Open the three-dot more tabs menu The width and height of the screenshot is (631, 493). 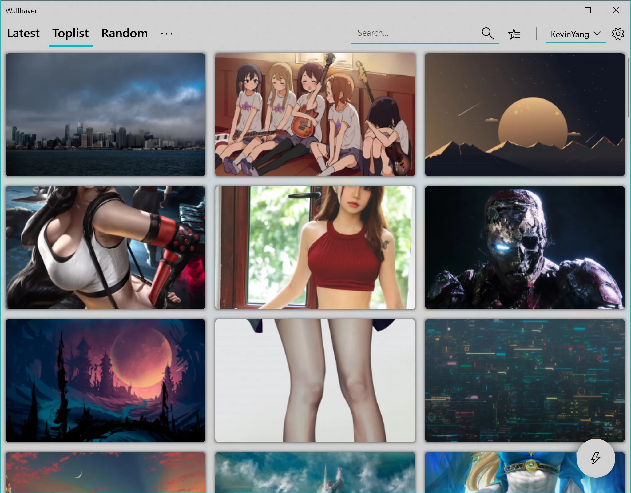[166, 34]
